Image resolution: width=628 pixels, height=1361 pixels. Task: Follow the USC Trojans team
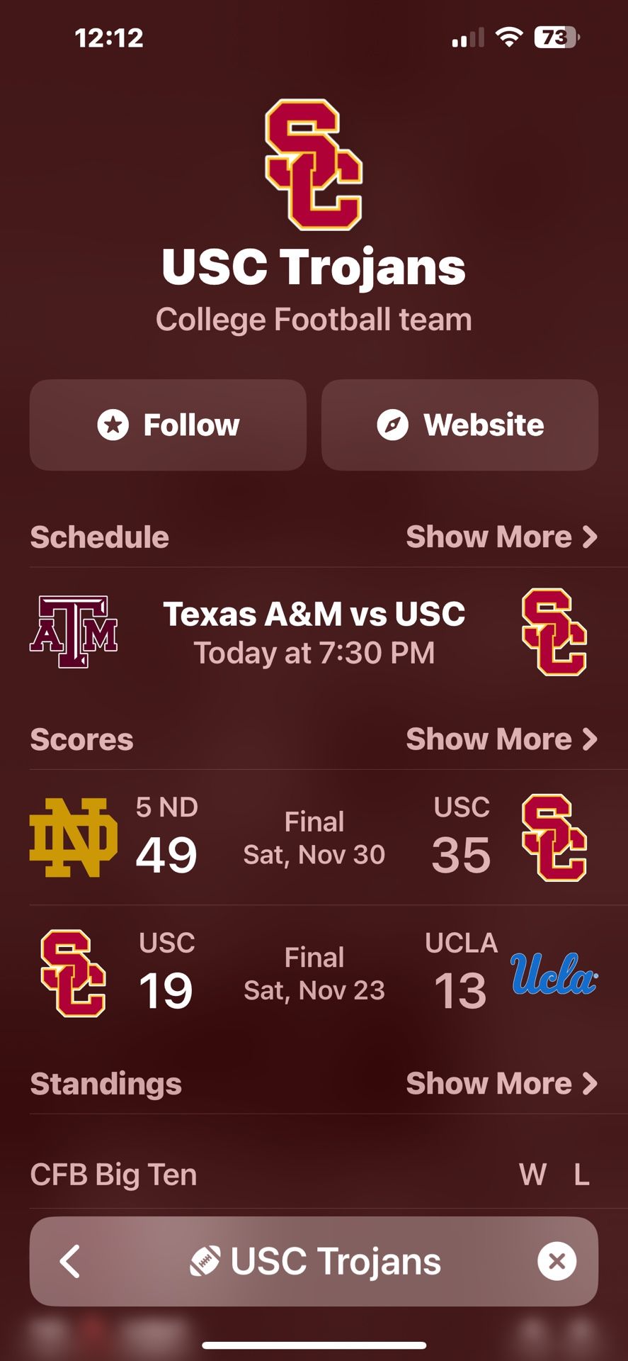(168, 425)
